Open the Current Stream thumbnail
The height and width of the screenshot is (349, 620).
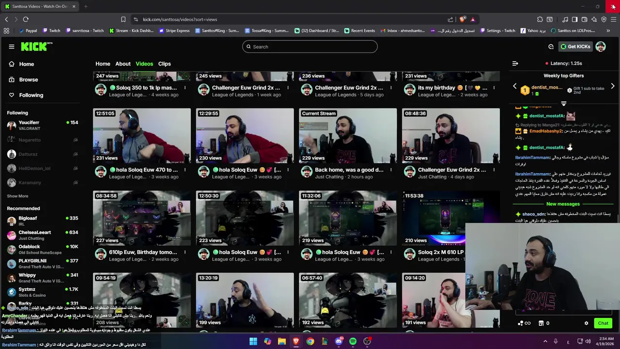pyautogui.click(x=348, y=136)
